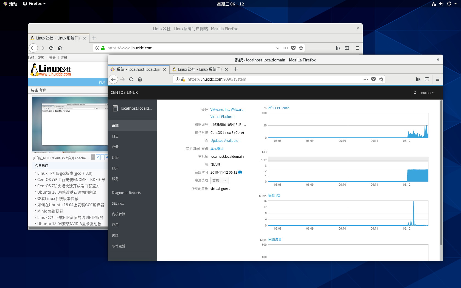Open the network status icon in top bar
Screen dimensions: 461x288
[434, 4]
